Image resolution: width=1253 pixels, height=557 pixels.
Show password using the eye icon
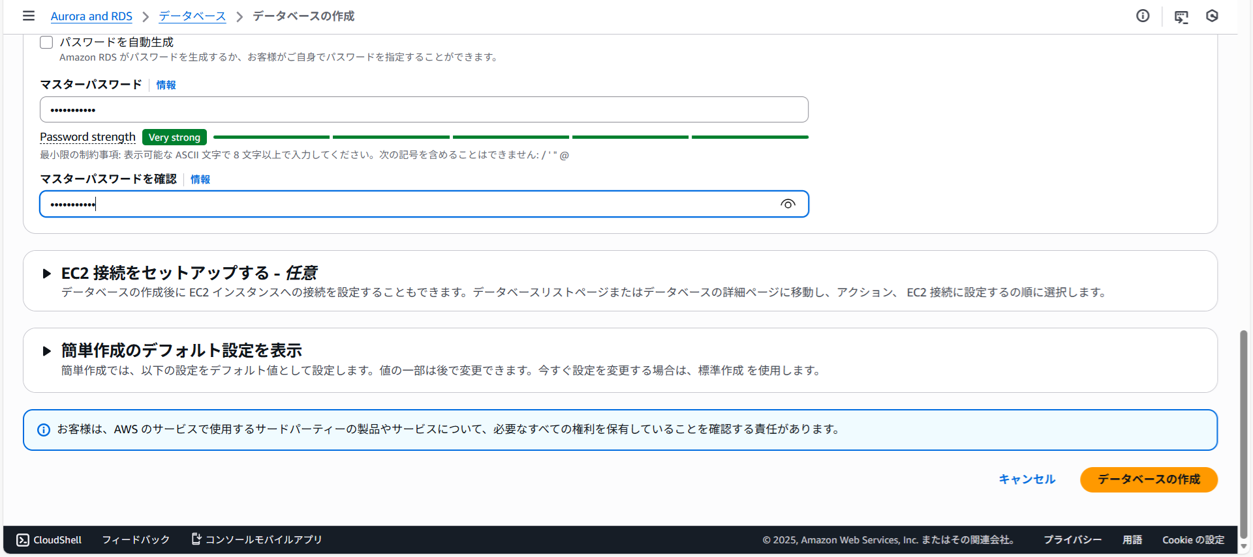coord(788,204)
